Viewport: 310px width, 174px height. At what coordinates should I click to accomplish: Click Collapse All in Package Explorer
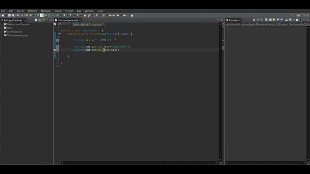click(x=36, y=20)
